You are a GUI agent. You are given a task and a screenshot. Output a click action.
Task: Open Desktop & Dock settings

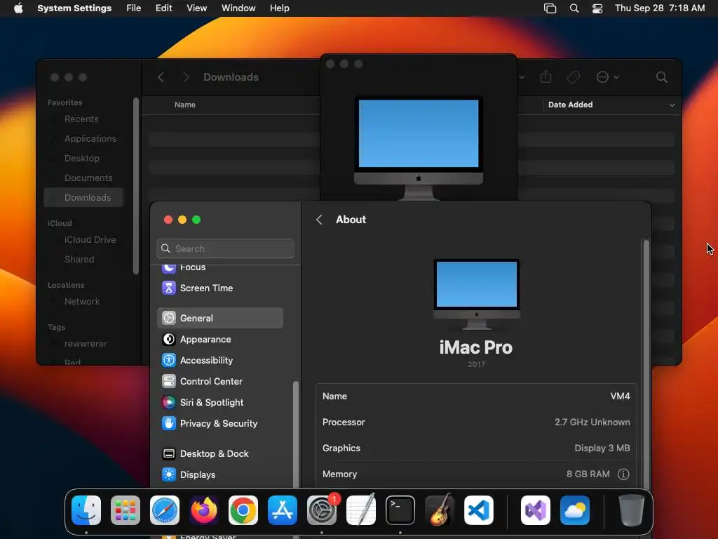pos(220,454)
